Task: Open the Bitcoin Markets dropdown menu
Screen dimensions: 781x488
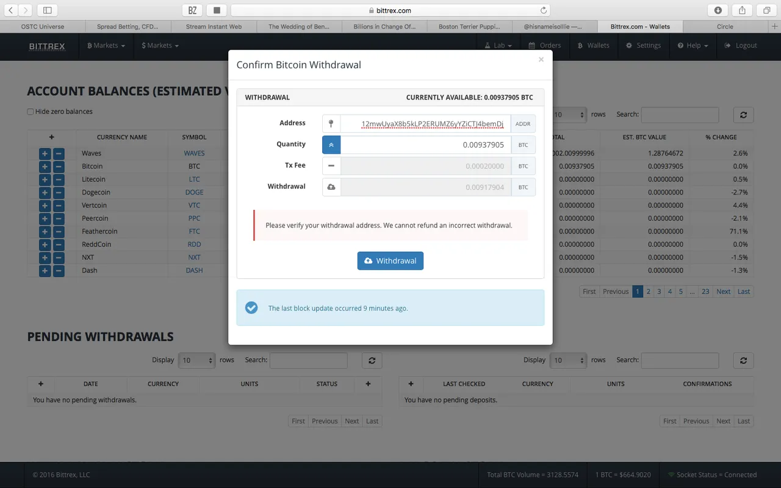Action: pos(106,46)
